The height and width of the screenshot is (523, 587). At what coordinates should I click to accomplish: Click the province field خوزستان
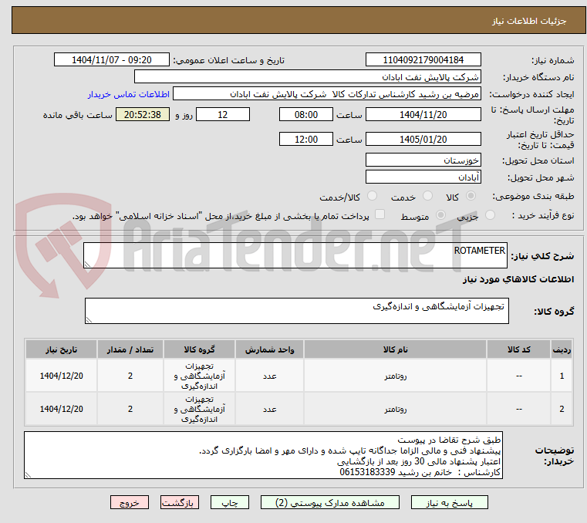(423, 160)
